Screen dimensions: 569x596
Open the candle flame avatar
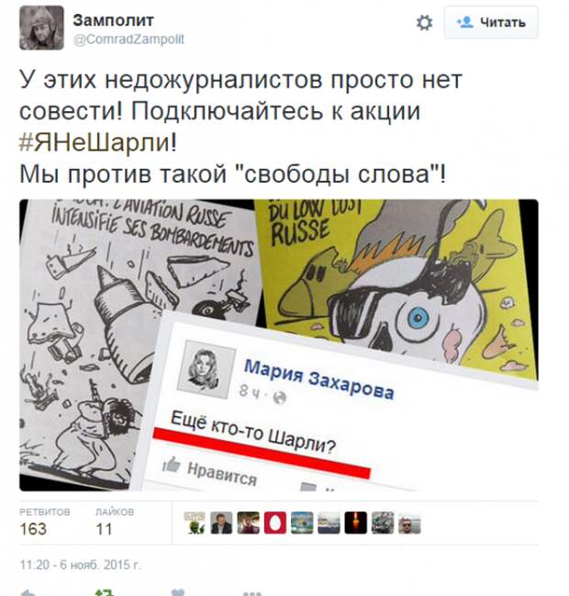pos(355,523)
